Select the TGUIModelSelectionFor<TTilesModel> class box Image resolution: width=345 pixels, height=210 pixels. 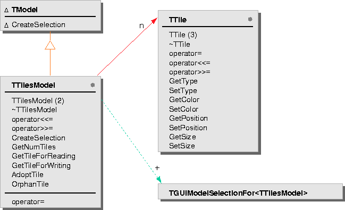point(250,192)
